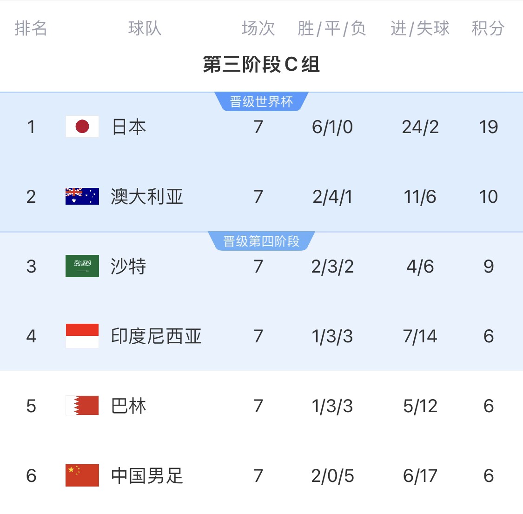Click the Australia flag icon
Screen dimensions: 523x514
click(82, 196)
